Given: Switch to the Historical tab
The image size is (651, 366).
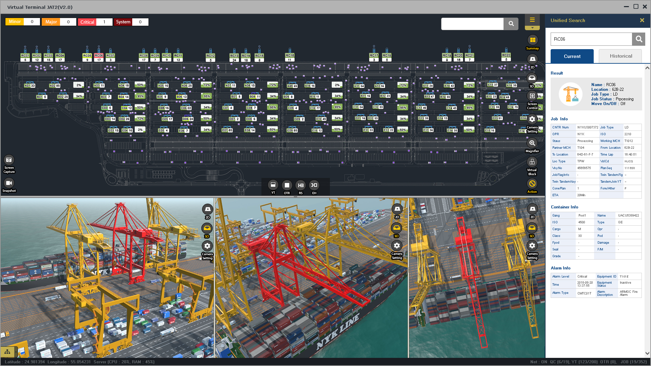Looking at the screenshot, I should click(620, 56).
